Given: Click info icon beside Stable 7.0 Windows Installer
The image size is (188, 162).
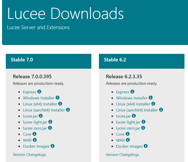Looking at the screenshot, I should pyautogui.click(x=57, y=98).
